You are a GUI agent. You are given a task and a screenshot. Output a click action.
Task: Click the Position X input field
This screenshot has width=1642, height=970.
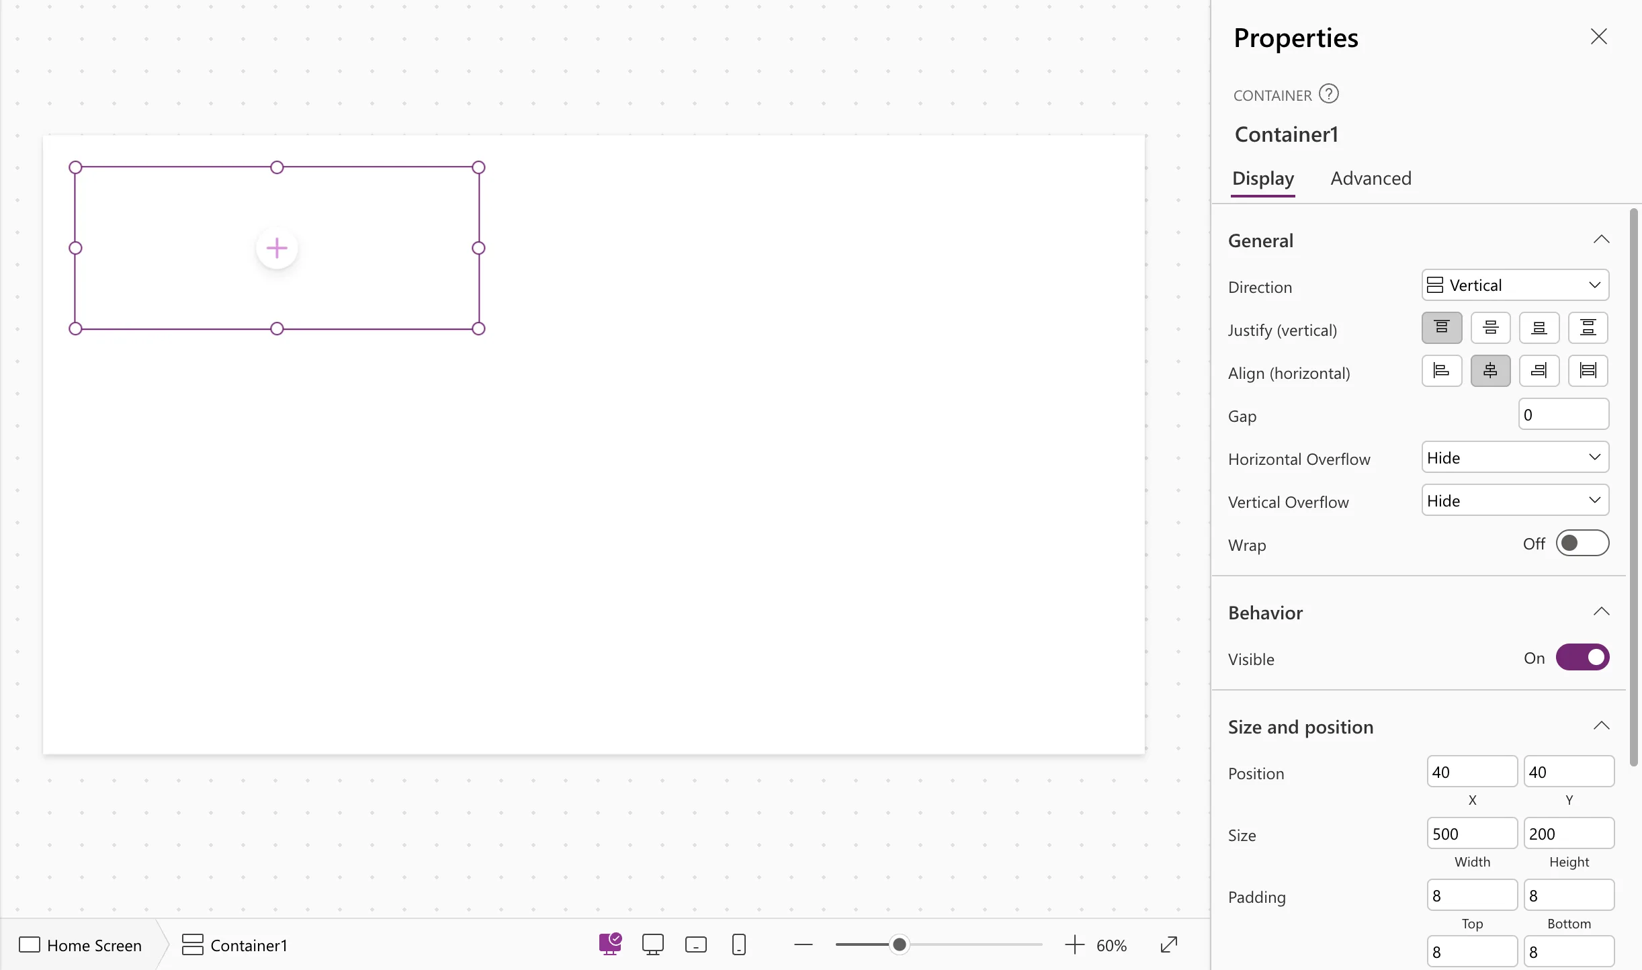coord(1472,772)
